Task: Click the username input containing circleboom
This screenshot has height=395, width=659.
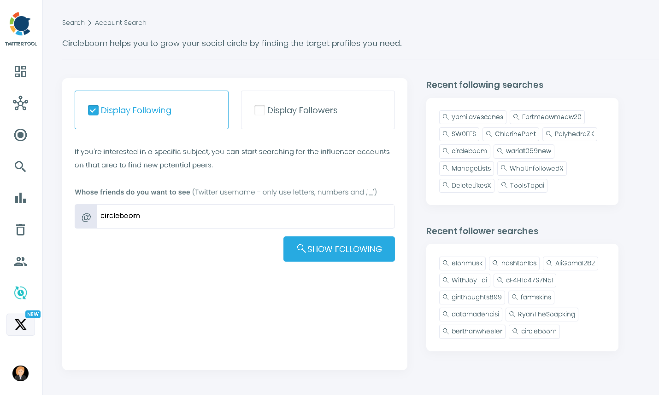Action: tap(246, 216)
